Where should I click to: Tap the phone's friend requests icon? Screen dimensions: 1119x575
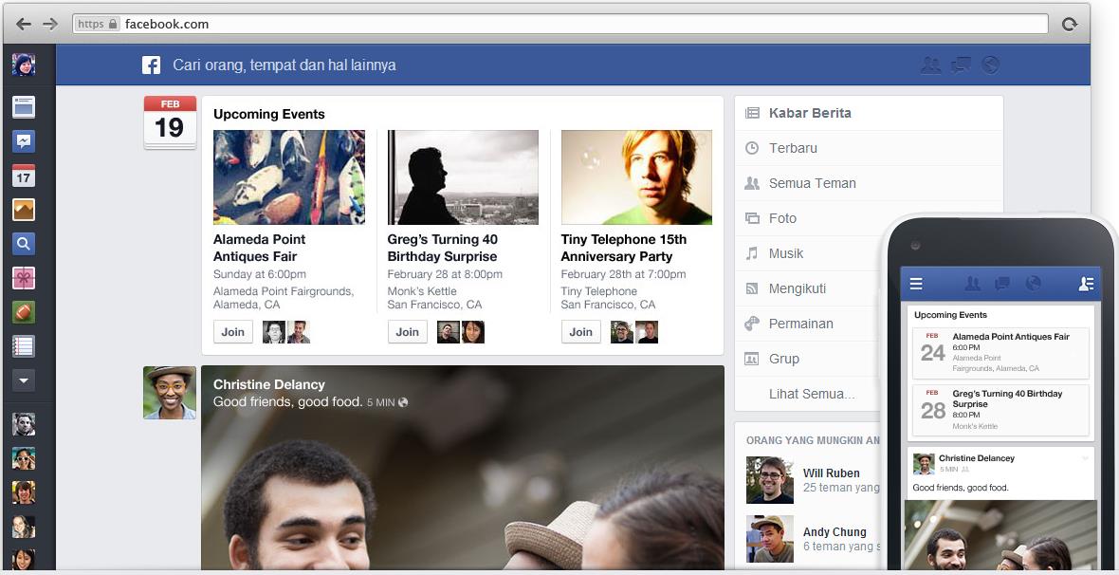(973, 285)
